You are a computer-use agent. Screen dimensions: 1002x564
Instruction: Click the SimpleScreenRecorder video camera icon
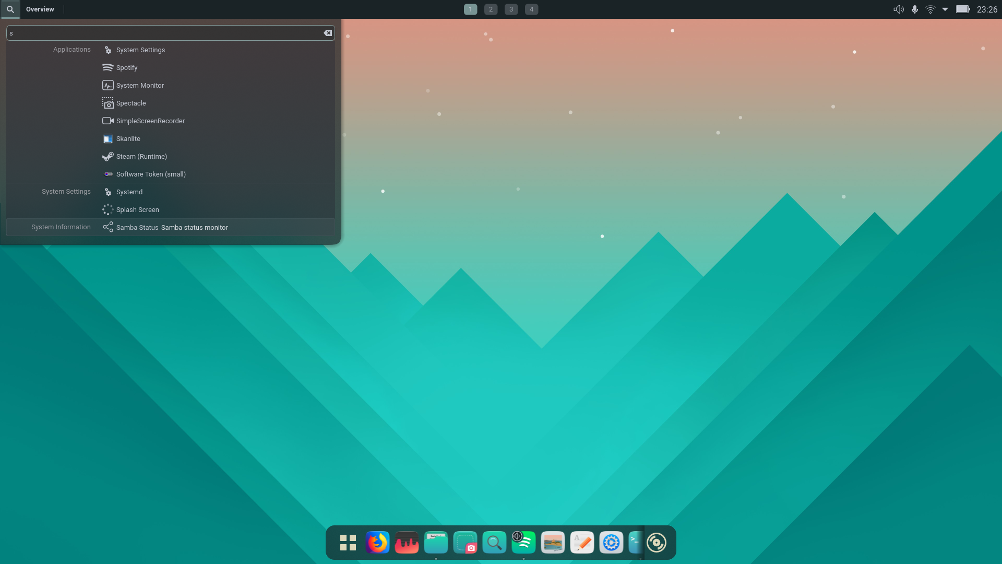[108, 121]
